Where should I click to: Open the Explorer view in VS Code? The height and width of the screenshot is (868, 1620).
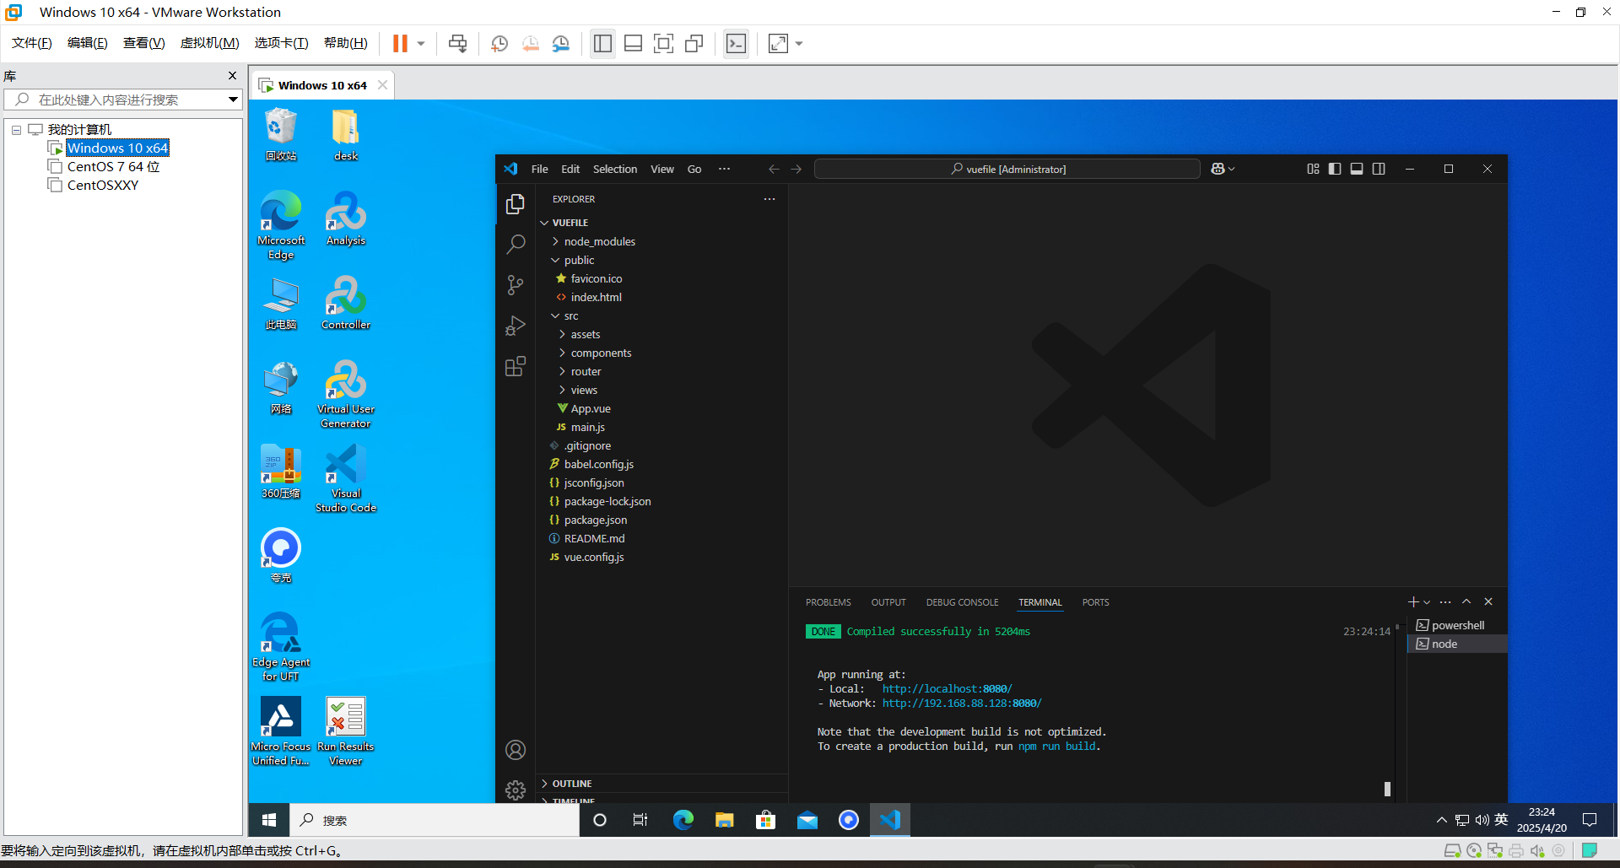click(516, 204)
